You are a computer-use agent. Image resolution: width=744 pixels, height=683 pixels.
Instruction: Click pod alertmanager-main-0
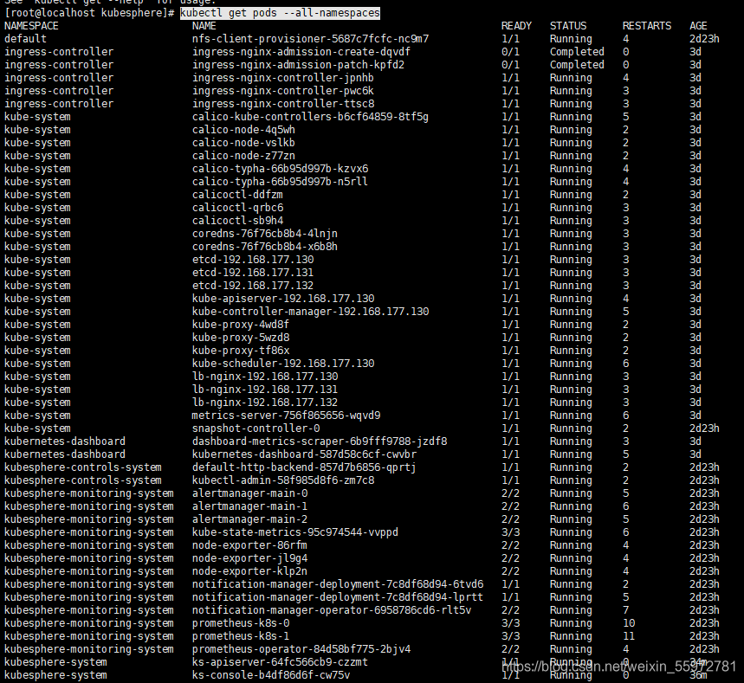(x=249, y=493)
